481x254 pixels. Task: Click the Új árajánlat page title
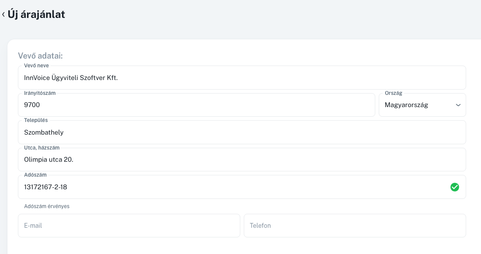[36, 14]
